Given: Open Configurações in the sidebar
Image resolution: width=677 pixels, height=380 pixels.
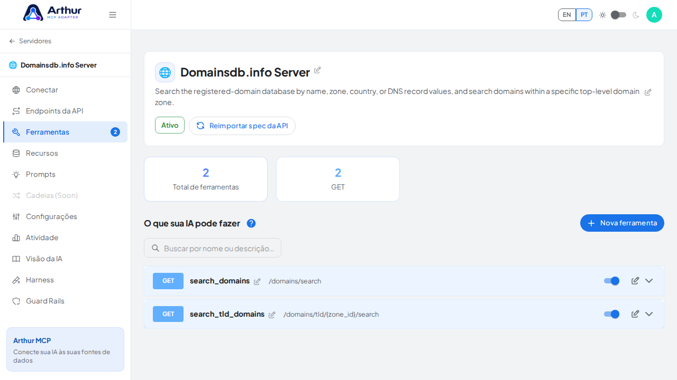Looking at the screenshot, I should coord(65,216).
